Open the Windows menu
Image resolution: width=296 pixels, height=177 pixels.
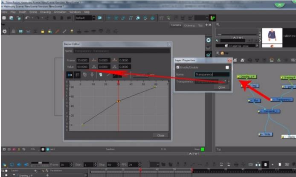[x=75, y=12]
